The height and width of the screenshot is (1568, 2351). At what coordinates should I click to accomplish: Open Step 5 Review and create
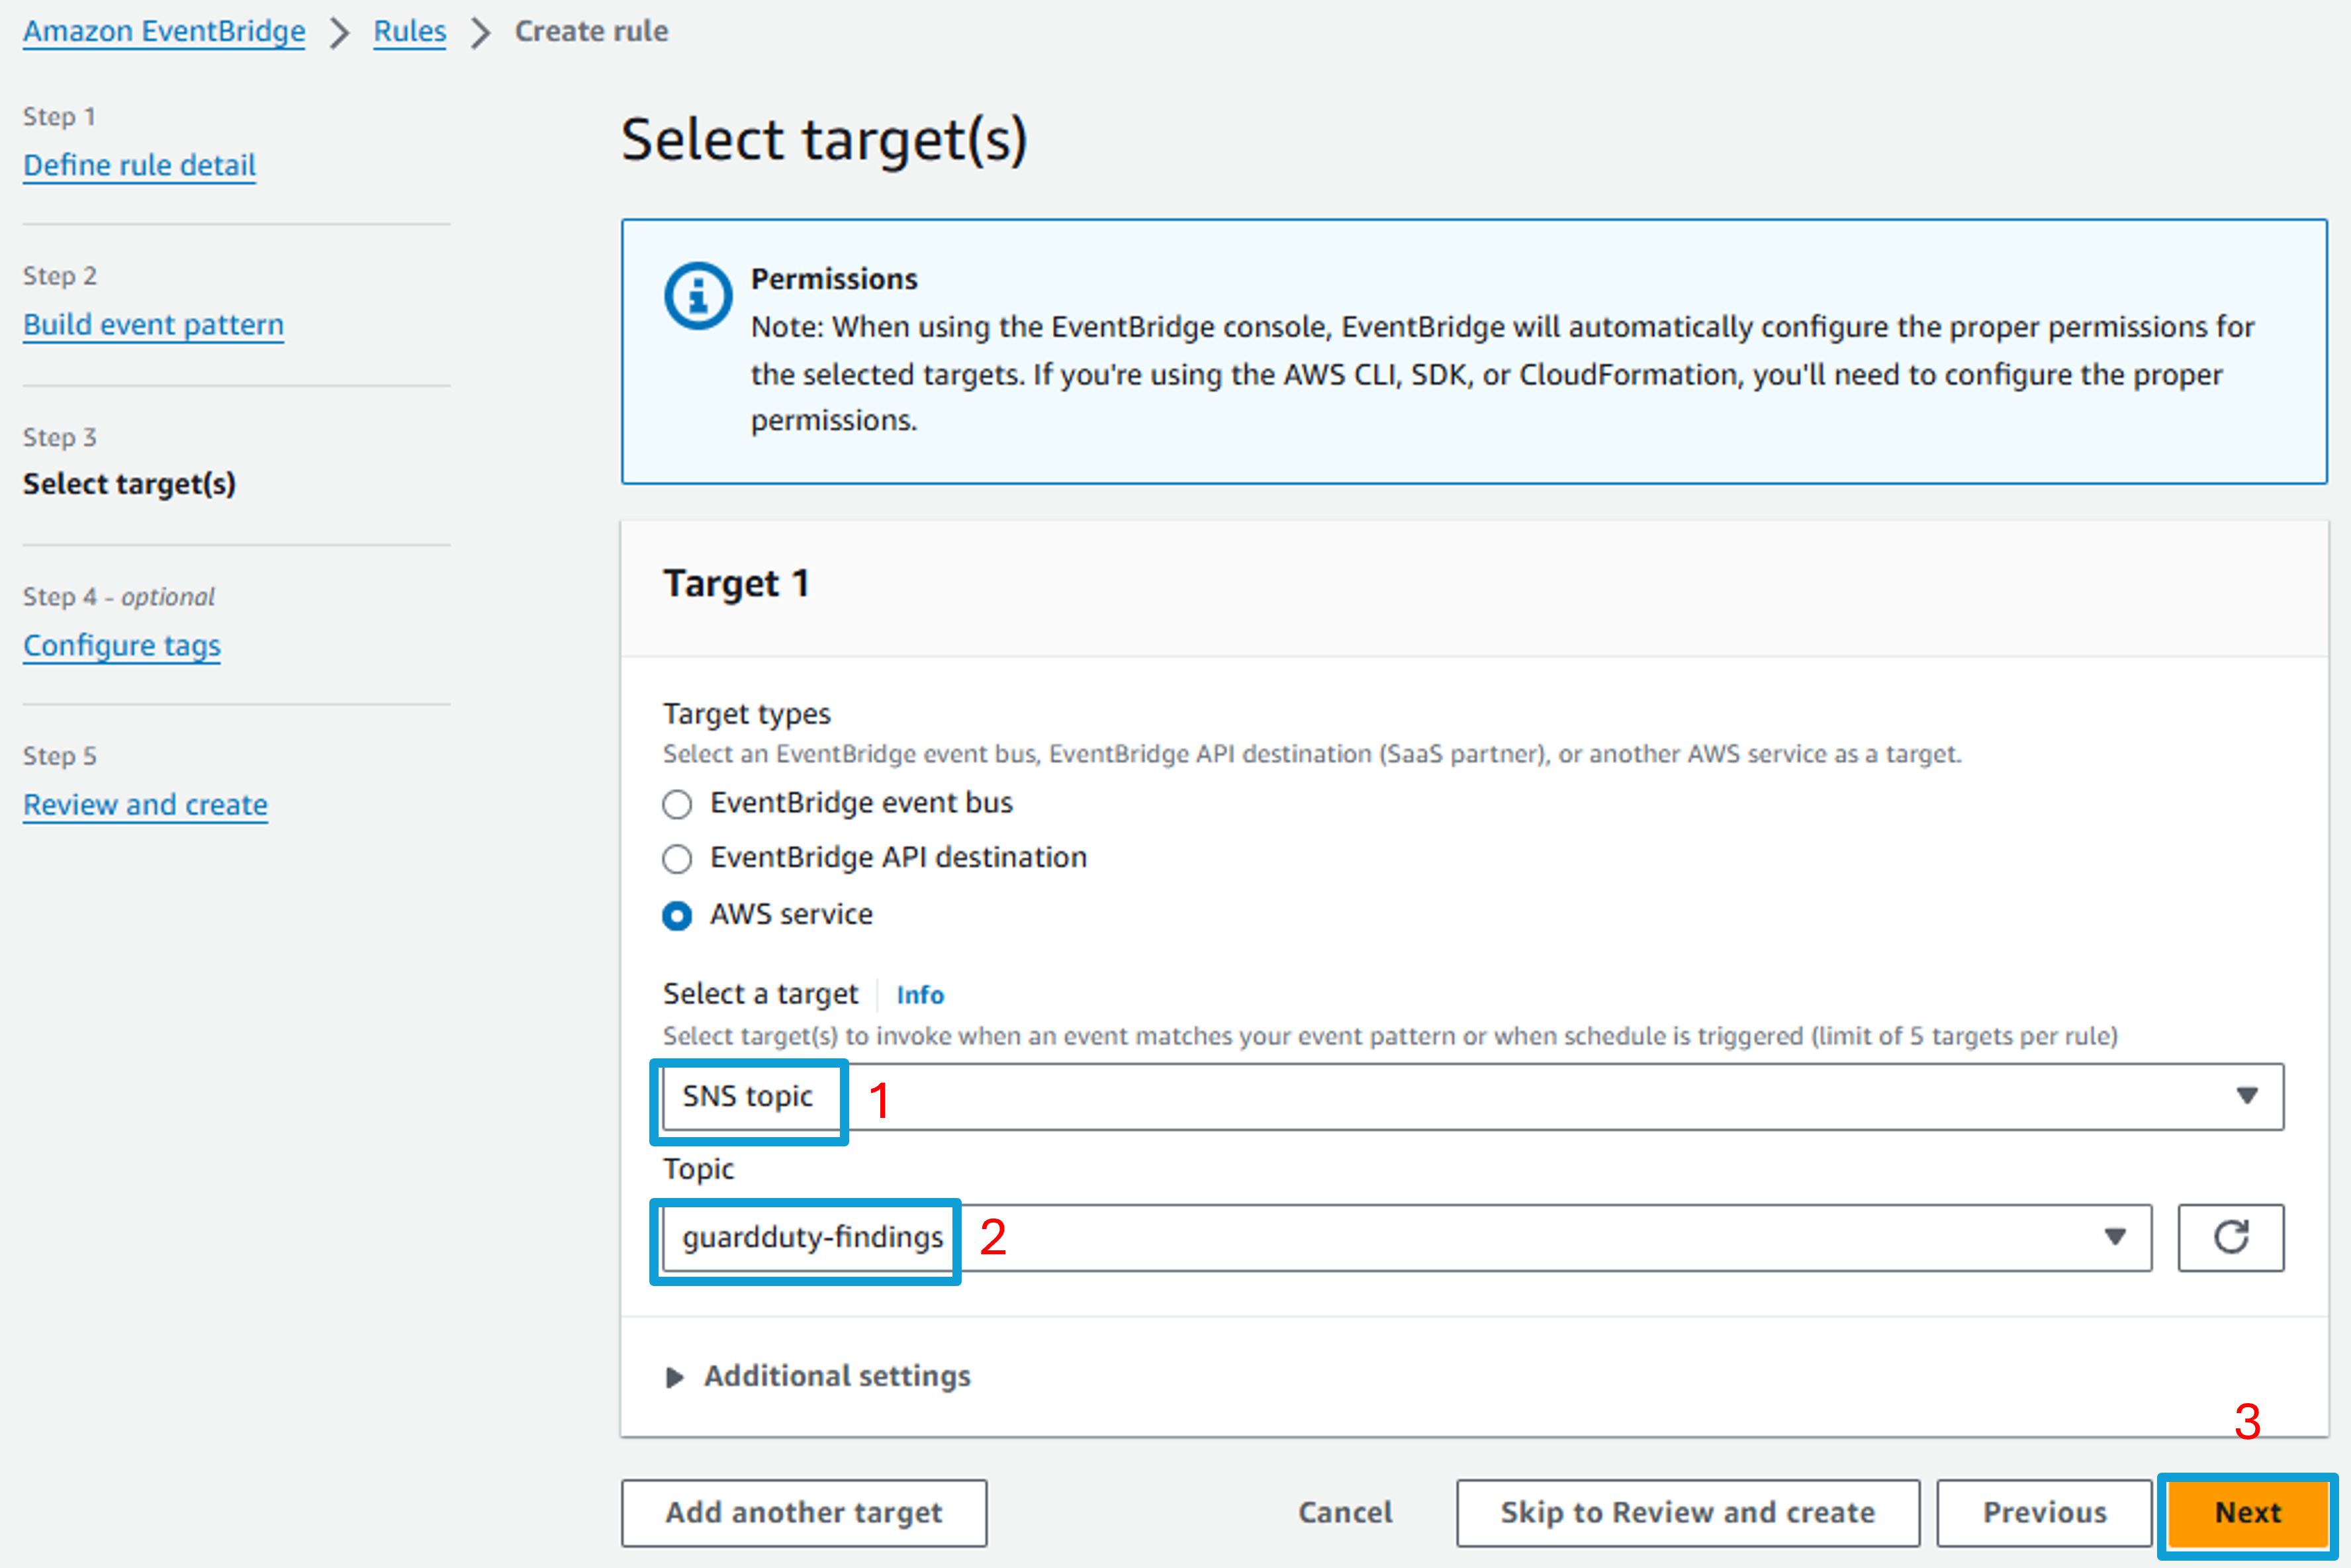click(145, 805)
